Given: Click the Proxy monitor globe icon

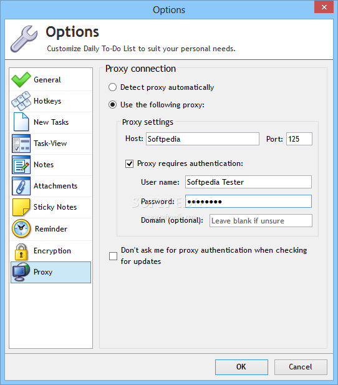Looking at the screenshot, I should [21, 272].
